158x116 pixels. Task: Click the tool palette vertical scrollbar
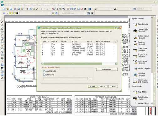(x=152, y=46)
